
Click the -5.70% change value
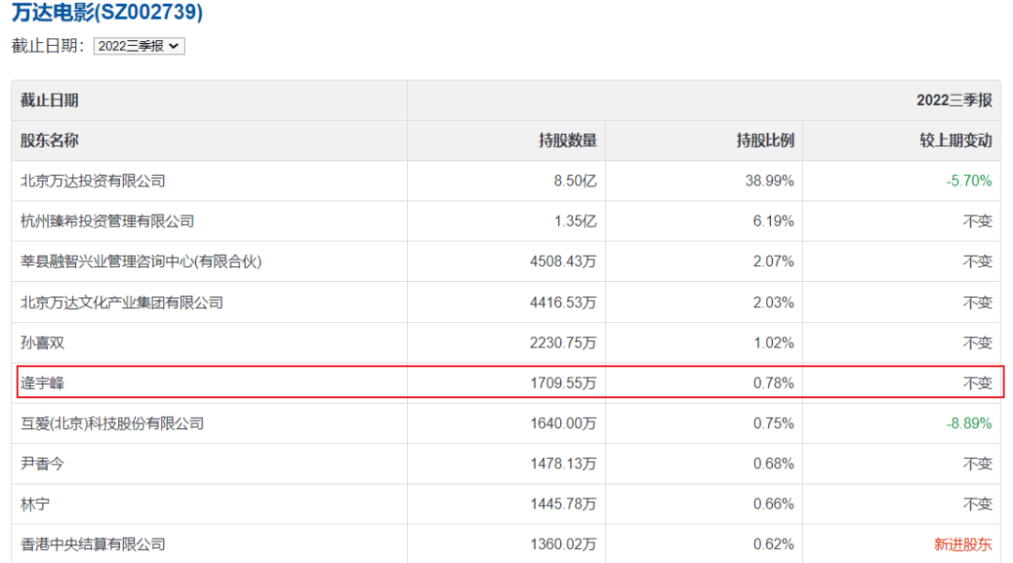(970, 181)
